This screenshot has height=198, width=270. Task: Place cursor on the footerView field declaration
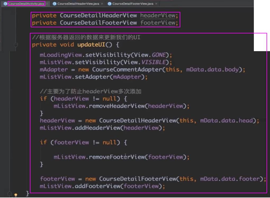158,23
